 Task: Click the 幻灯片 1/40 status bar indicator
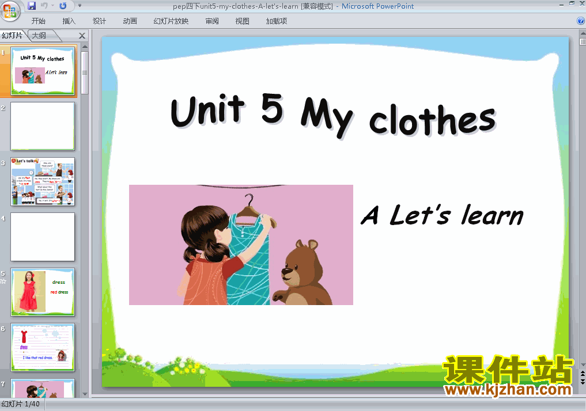(x=21, y=404)
